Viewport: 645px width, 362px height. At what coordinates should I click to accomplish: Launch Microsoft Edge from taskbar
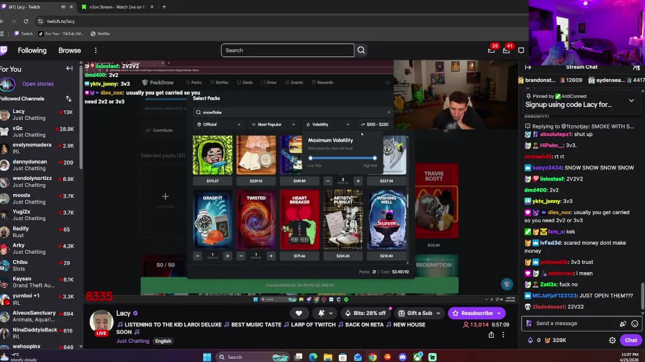point(313,357)
